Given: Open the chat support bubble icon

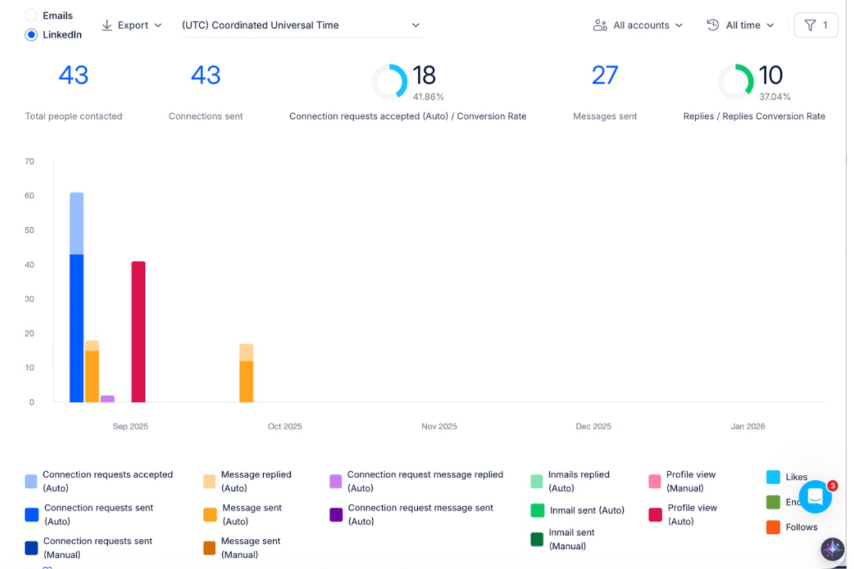Looking at the screenshot, I should 815,496.
